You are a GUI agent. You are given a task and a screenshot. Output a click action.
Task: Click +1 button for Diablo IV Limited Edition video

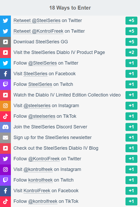pos(131,95)
